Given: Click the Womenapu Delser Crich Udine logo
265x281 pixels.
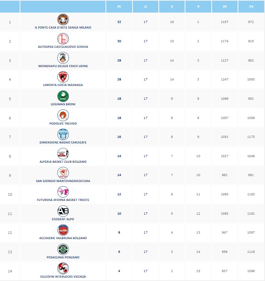Looking at the screenshot, I should click(63, 58).
